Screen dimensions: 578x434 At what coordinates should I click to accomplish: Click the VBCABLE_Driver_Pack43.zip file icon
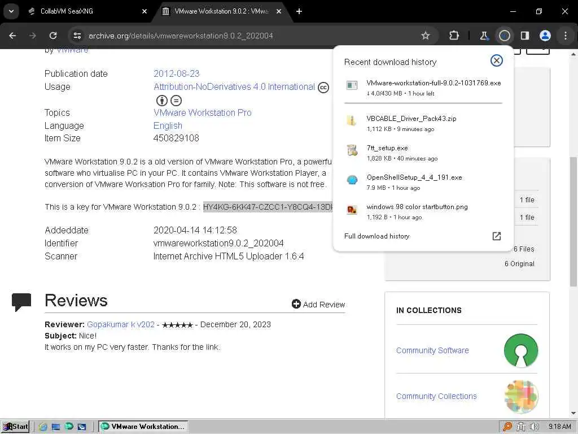tap(352, 121)
